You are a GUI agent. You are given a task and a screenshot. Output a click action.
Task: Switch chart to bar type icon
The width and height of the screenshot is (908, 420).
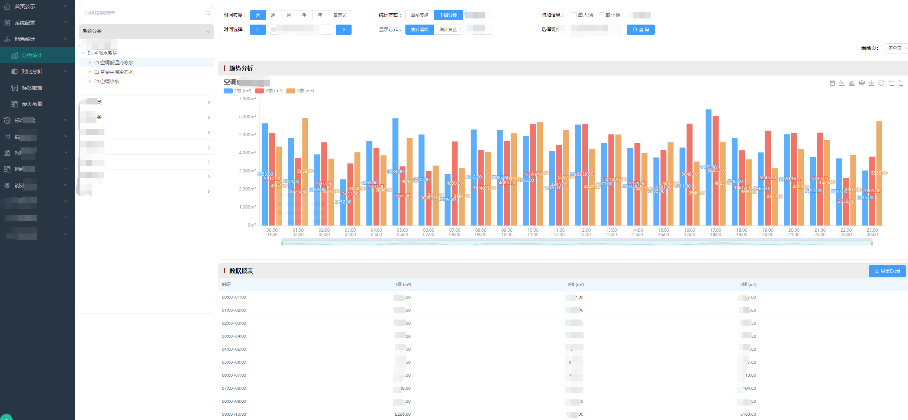(852, 83)
